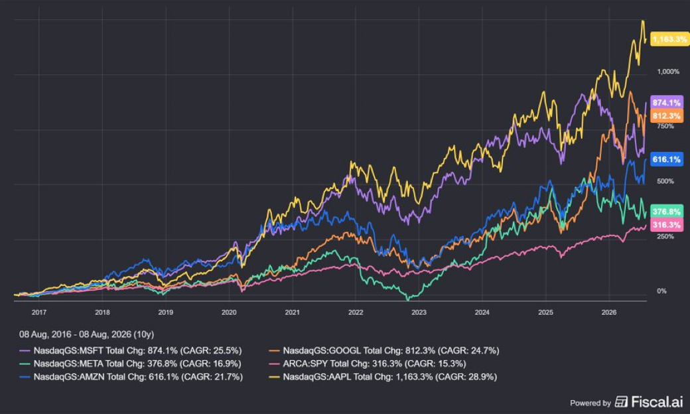Click the 1,163.3% yellow end-of-line value tag
This screenshot has width=690, height=414.
[x=669, y=39]
